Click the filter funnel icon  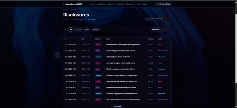(x=66, y=30)
